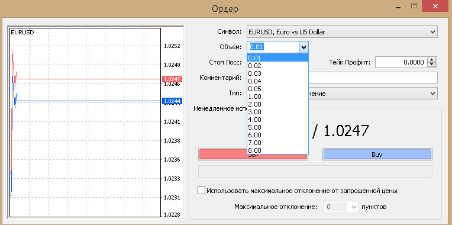Select the 4.00 volume option
The width and height of the screenshot is (452, 225).
278,120
